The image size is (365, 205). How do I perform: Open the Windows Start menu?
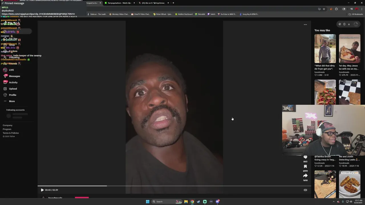[x=148, y=202]
